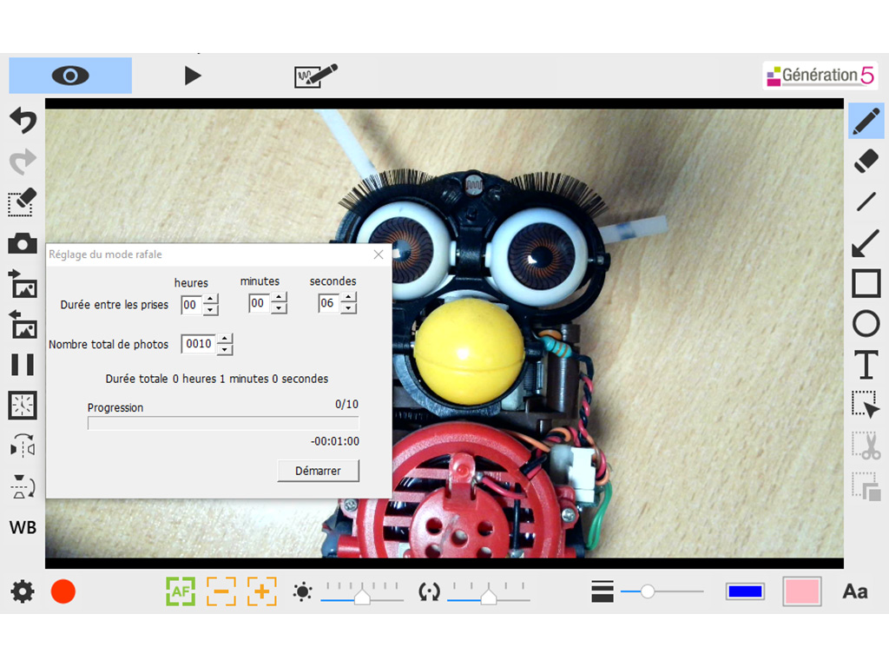Open white balance WB settings

[23, 527]
